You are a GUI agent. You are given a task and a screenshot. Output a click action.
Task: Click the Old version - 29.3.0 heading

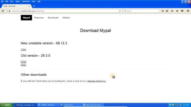click(x=36, y=56)
